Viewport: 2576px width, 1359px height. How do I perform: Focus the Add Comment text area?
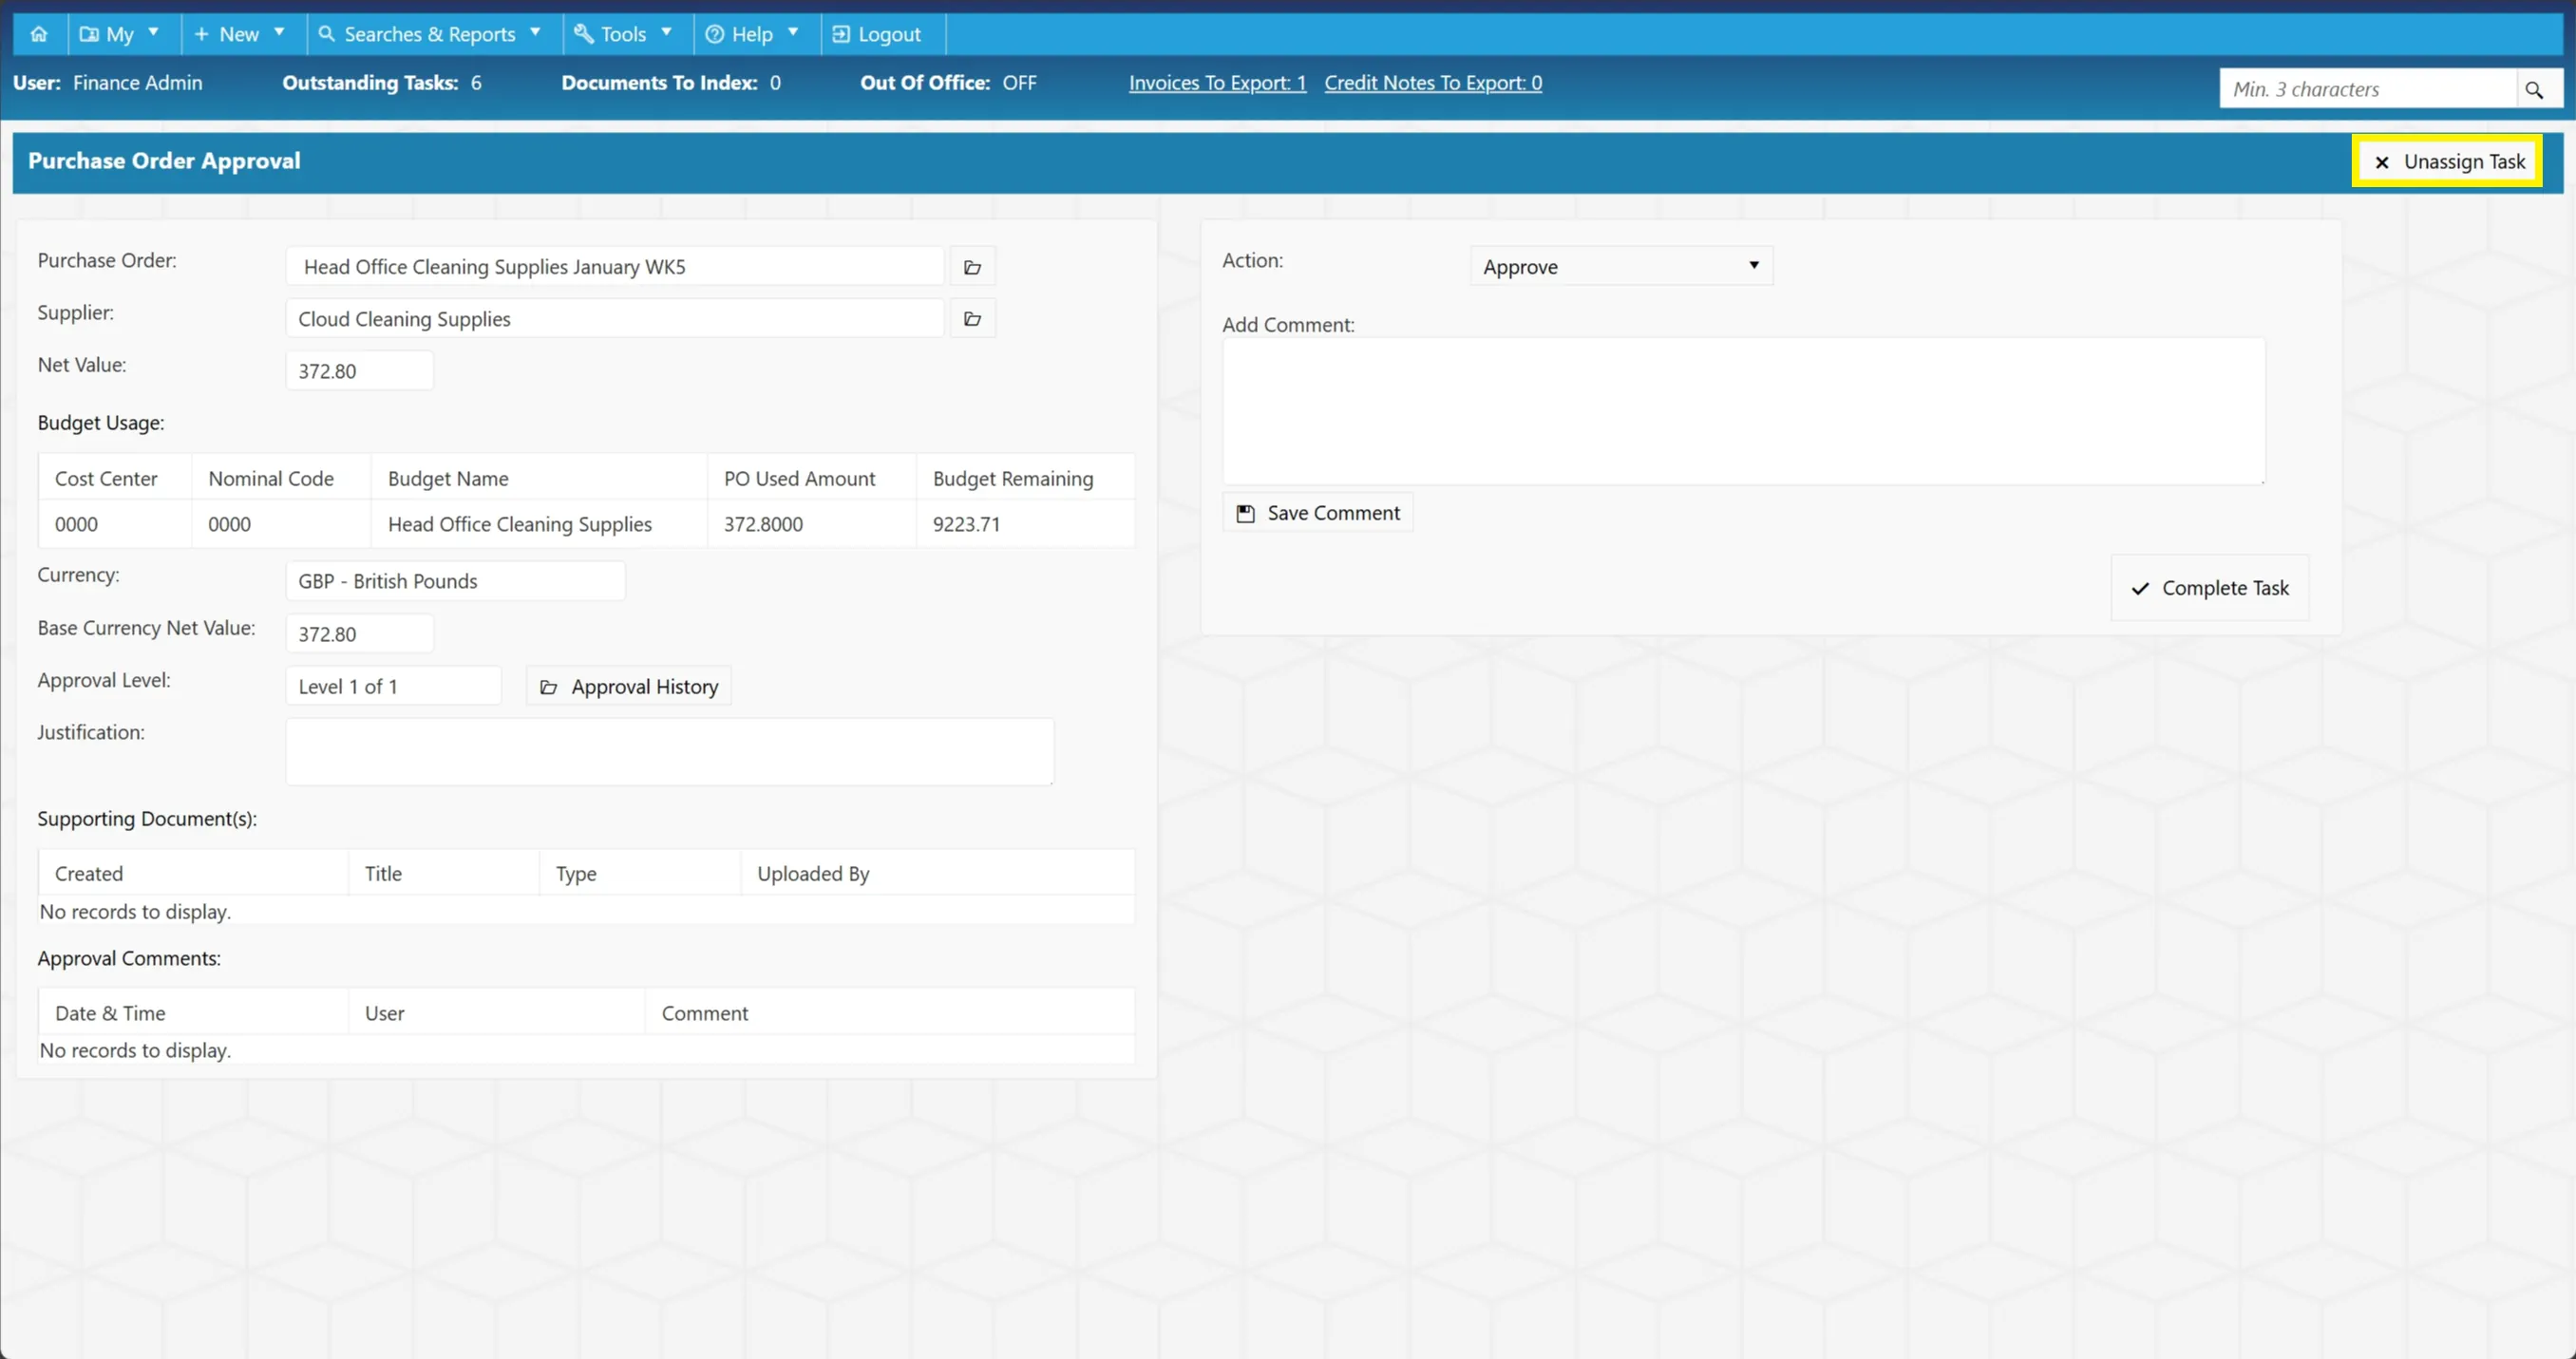[x=1743, y=411]
